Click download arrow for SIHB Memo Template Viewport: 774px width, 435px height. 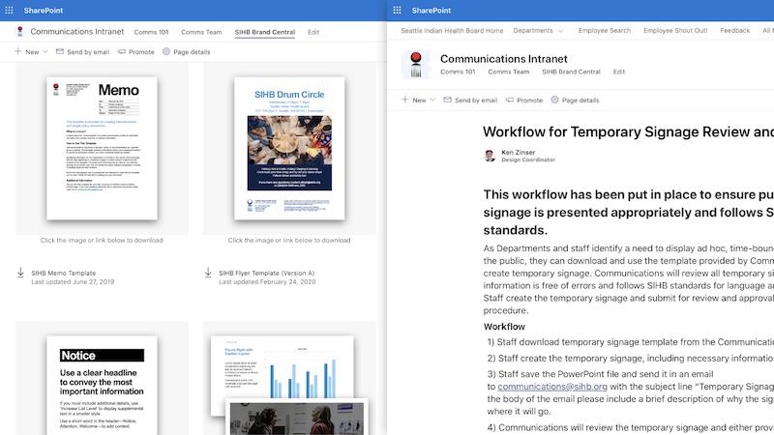[20, 273]
